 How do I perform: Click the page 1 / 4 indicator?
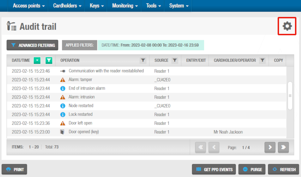pyautogui.click(x=246, y=148)
